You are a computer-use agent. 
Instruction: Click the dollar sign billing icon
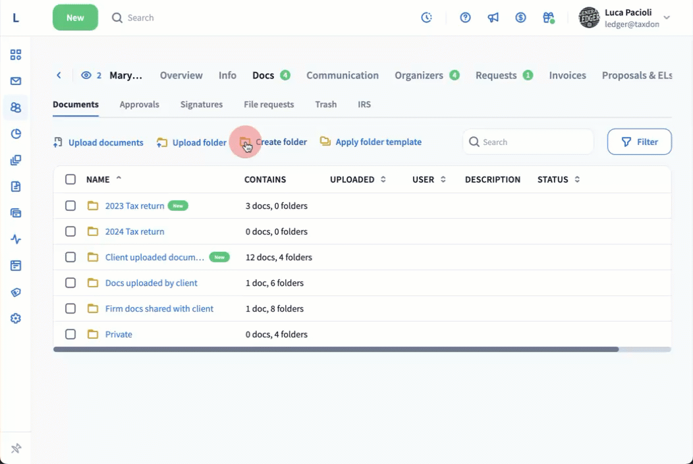520,18
